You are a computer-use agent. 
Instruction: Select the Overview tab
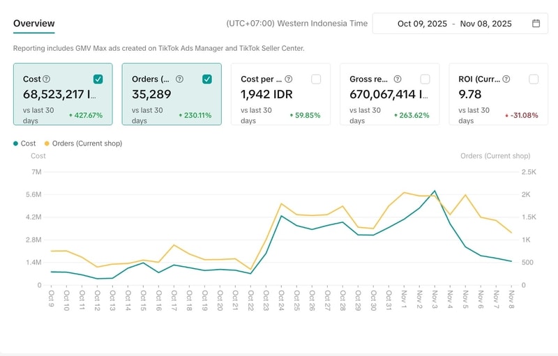pos(33,24)
